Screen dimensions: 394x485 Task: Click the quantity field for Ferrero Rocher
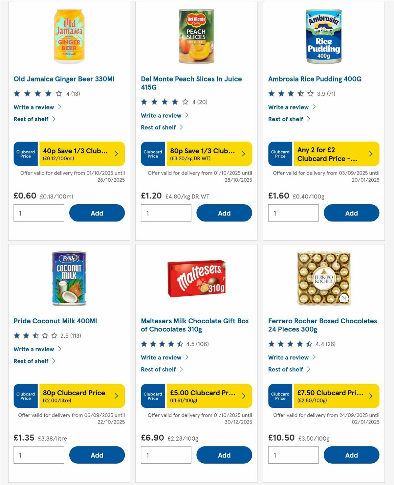pyautogui.click(x=293, y=455)
